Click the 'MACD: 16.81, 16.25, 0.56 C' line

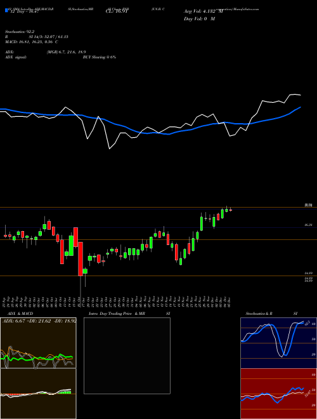(x=32, y=42)
